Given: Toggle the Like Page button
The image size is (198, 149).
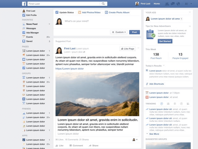Looking at the screenshot, I should pyautogui.click(x=127, y=49).
